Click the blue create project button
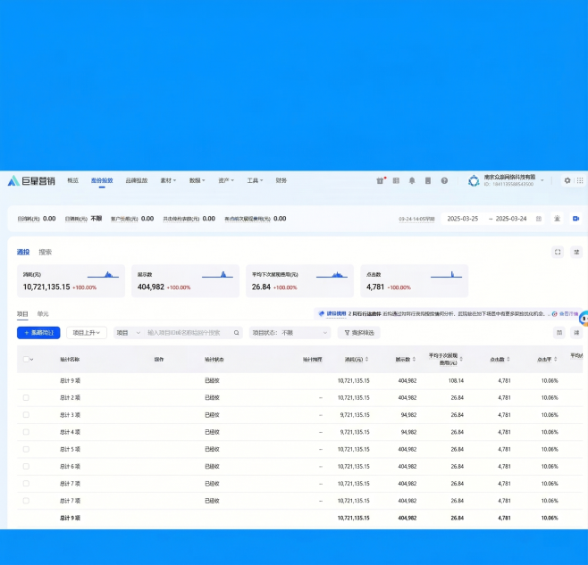Image resolution: width=588 pixels, height=565 pixels. (x=38, y=333)
